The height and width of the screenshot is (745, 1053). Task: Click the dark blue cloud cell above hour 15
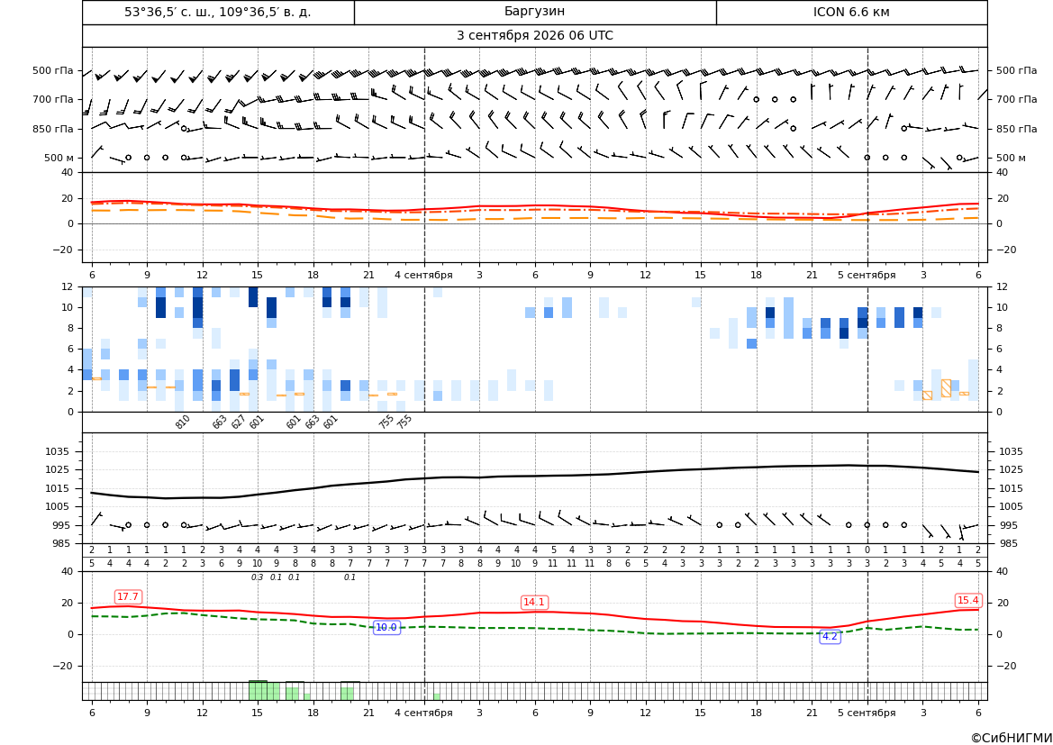(253, 297)
